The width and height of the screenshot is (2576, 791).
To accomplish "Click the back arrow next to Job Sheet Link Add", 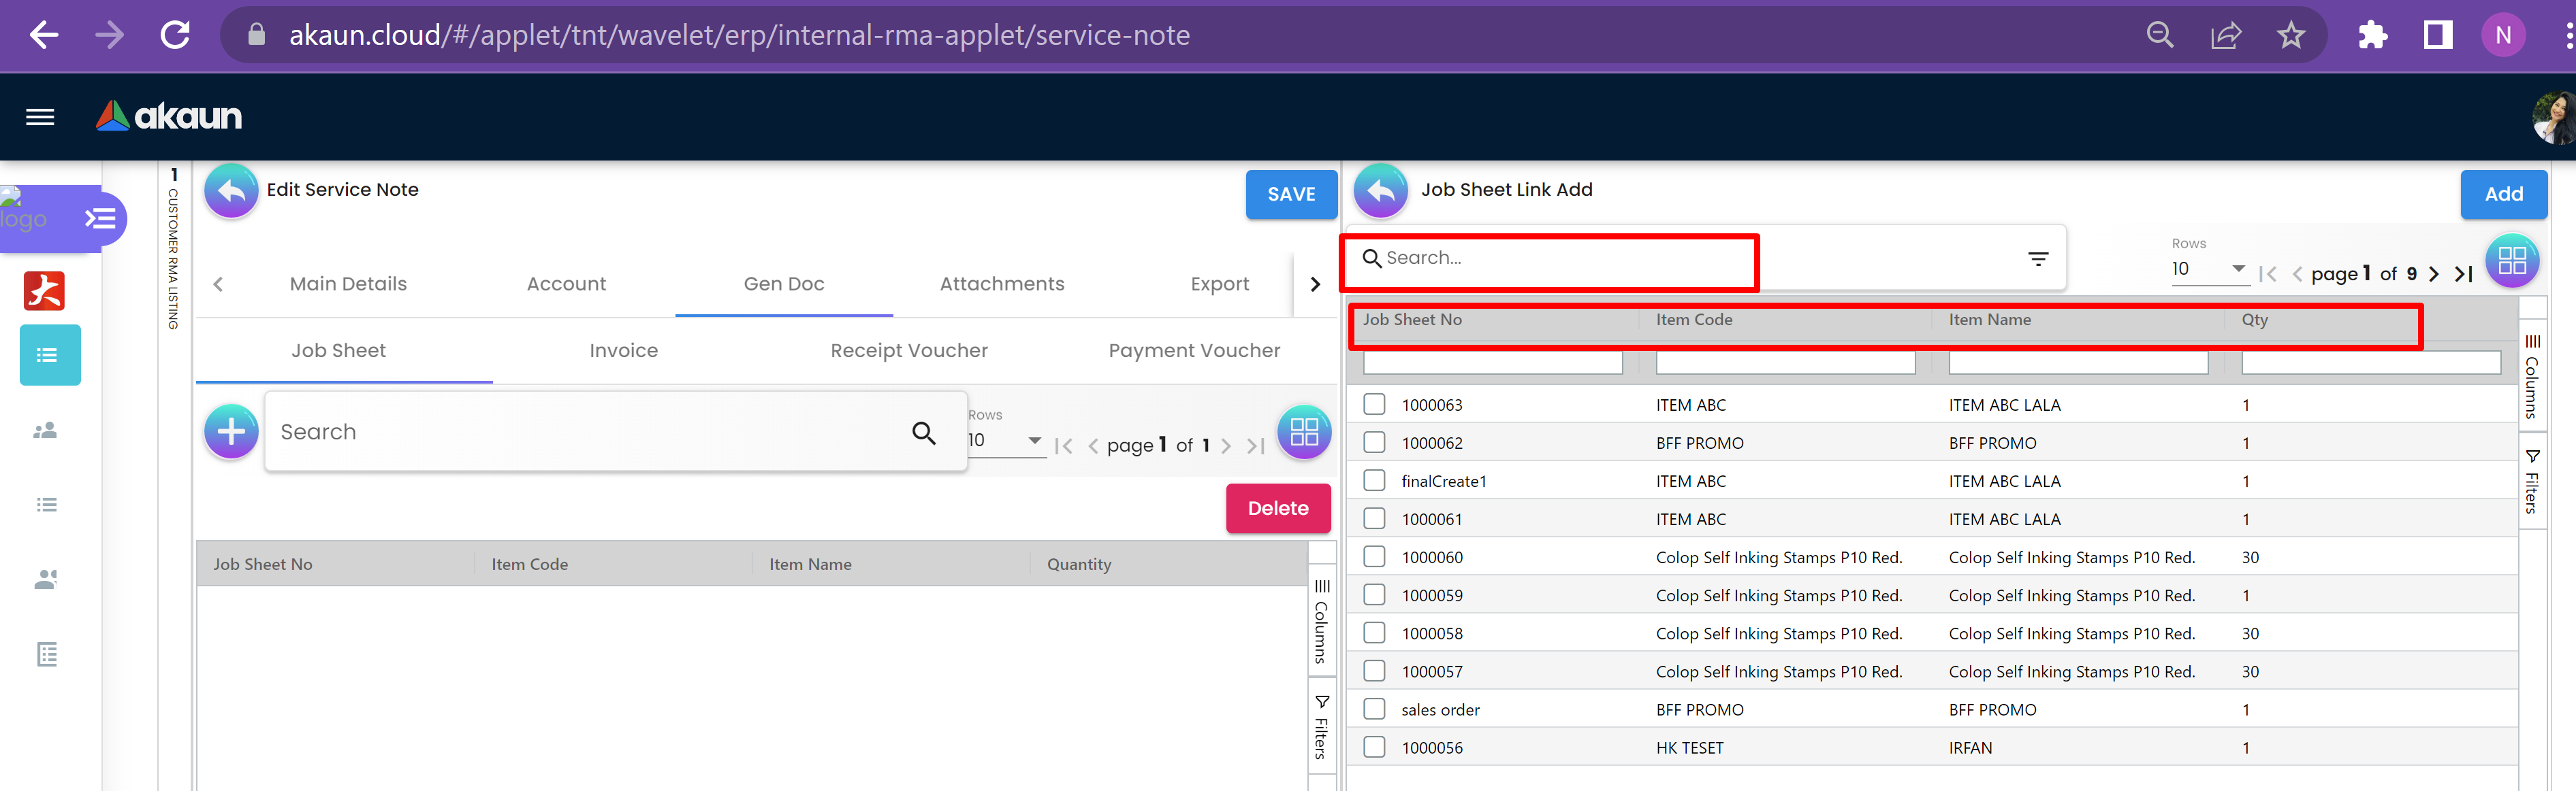I will (1380, 190).
